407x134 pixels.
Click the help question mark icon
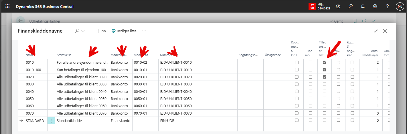pyautogui.click(x=387, y=6)
